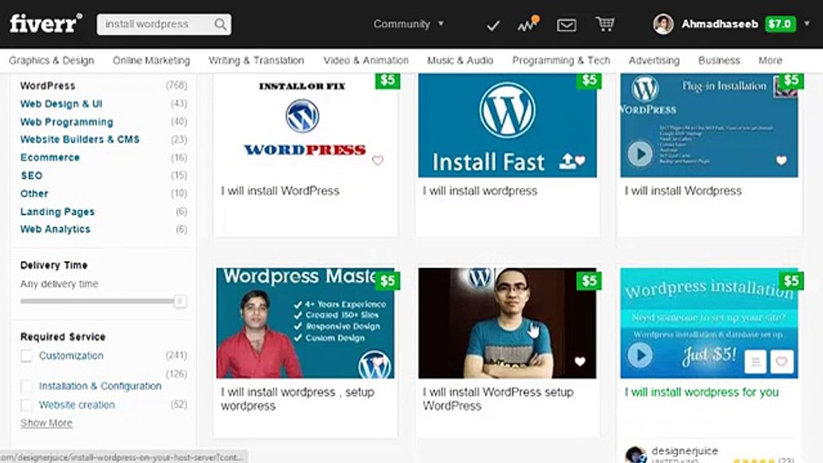
Task: Filter by Landing Pages subcategory
Action: pyautogui.click(x=57, y=212)
